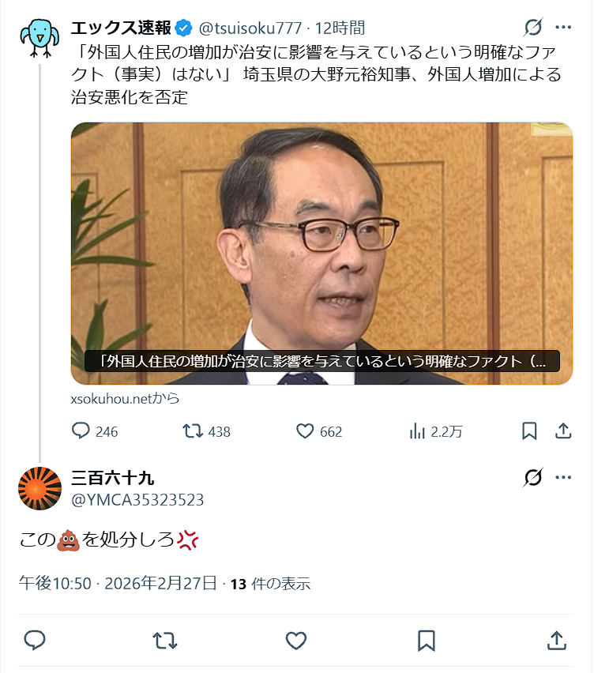The width and height of the screenshot is (594, 673).
Task: Repost 三百六十九's reply
Action: [165, 641]
